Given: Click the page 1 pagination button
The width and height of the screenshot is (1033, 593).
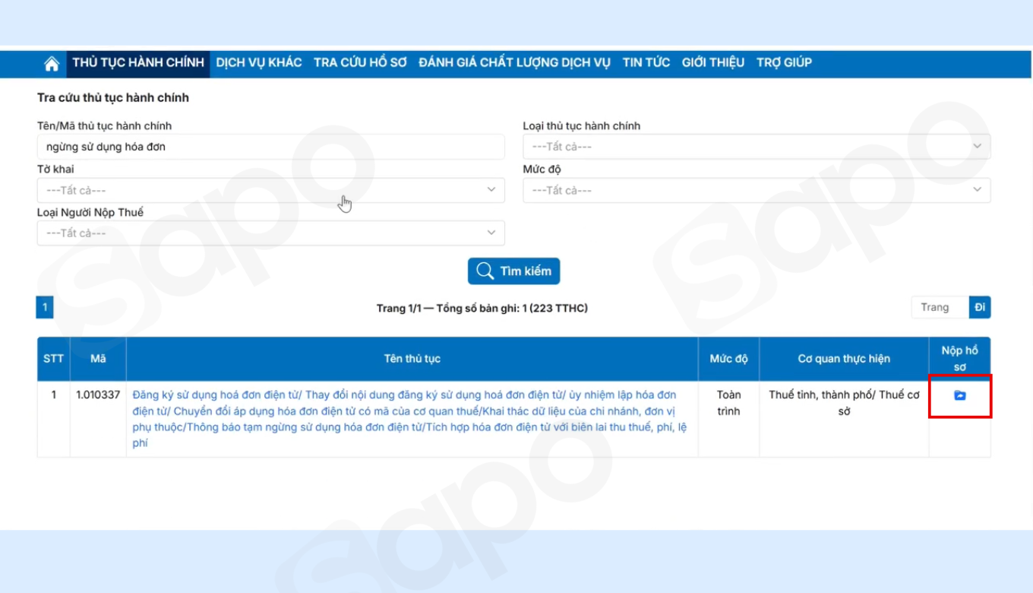Looking at the screenshot, I should pyautogui.click(x=45, y=307).
